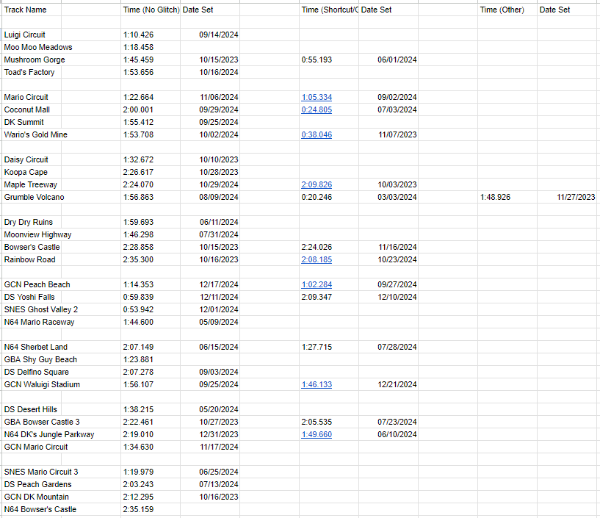Select the N64 Mario Raceway cell

32,322
